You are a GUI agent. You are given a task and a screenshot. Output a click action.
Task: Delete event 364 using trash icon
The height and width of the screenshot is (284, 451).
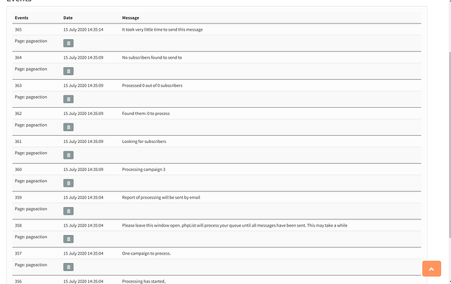tap(68, 71)
